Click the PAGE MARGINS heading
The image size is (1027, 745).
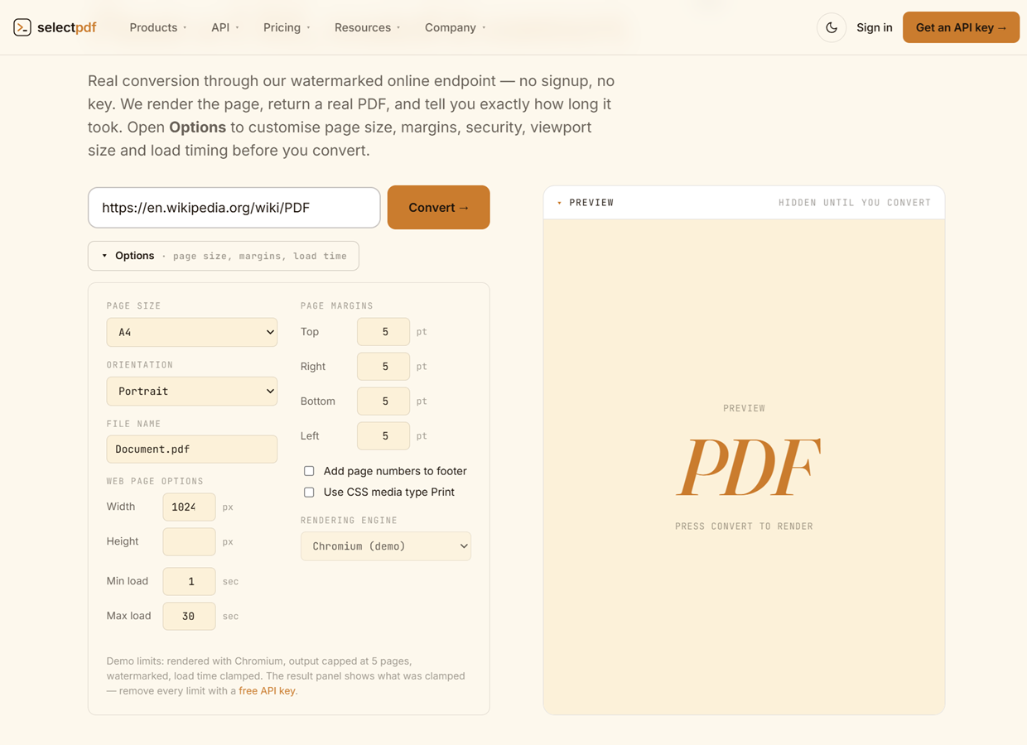coord(336,305)
